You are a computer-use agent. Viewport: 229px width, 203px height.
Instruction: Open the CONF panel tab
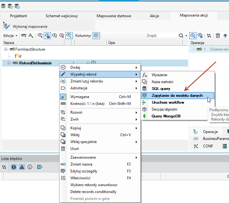pyautogui.click(x=203, y=146)
